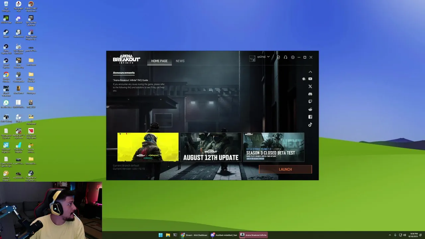Open the TikTok link in launcher sidebar
This screenshot has width=425, height=239.
pyautogui.click(x=310, y=125)
